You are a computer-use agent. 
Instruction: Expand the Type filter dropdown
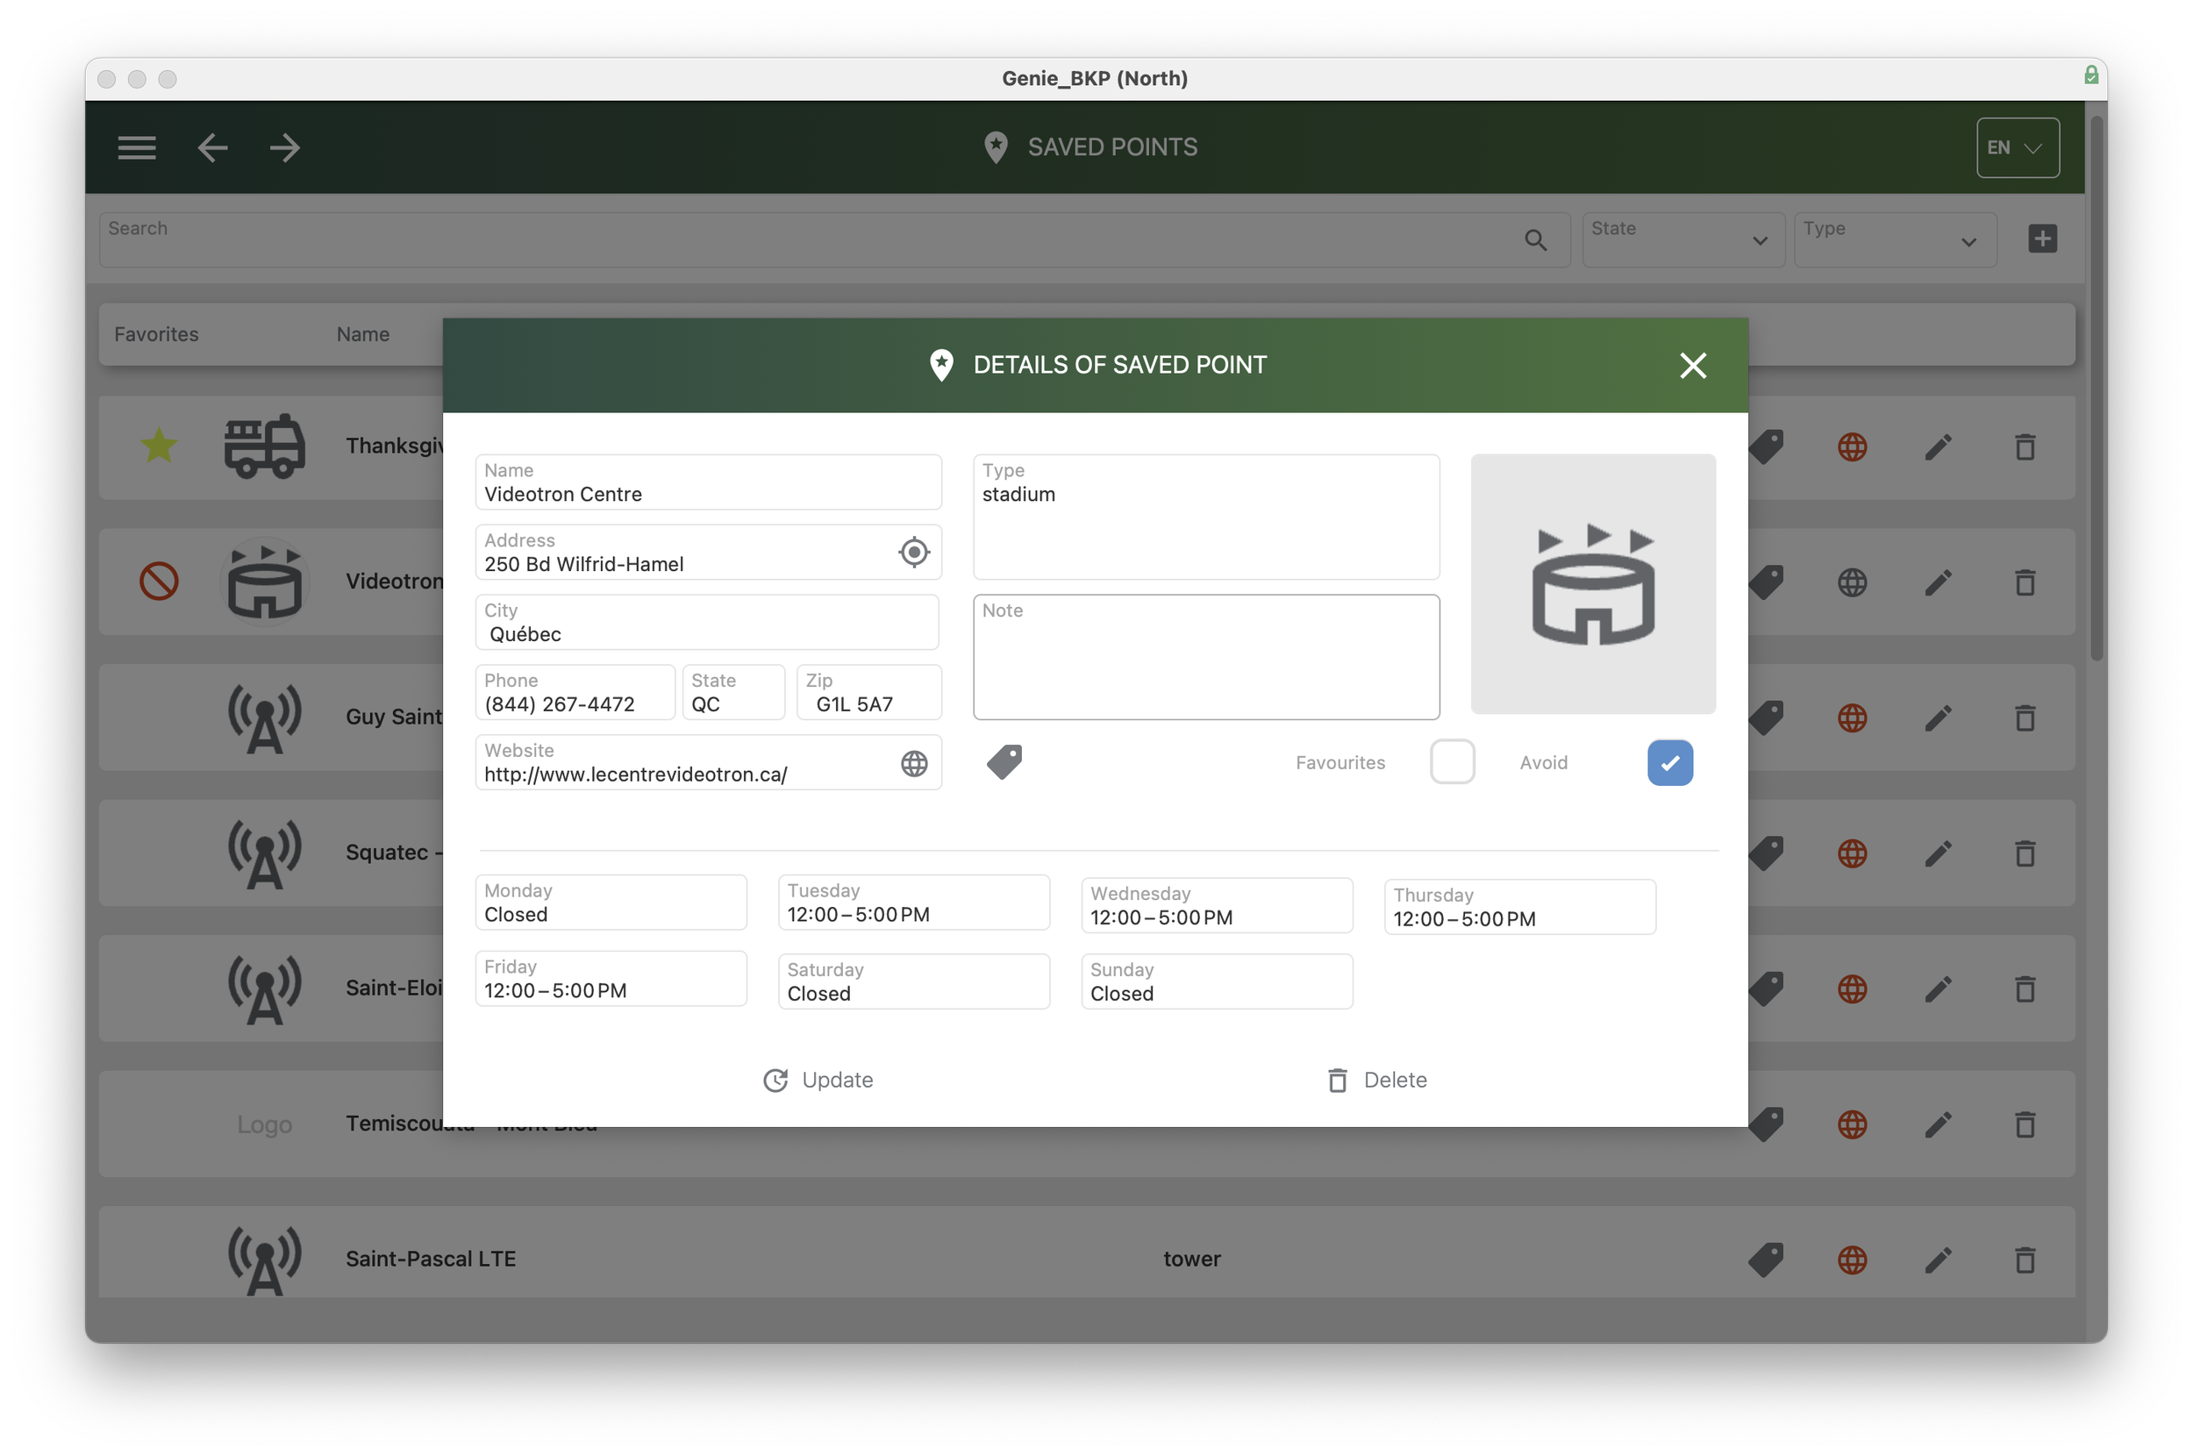point(1894,239)
